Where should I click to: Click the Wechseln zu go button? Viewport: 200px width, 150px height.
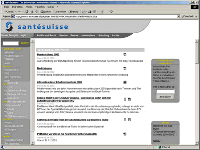click(189, 17)
